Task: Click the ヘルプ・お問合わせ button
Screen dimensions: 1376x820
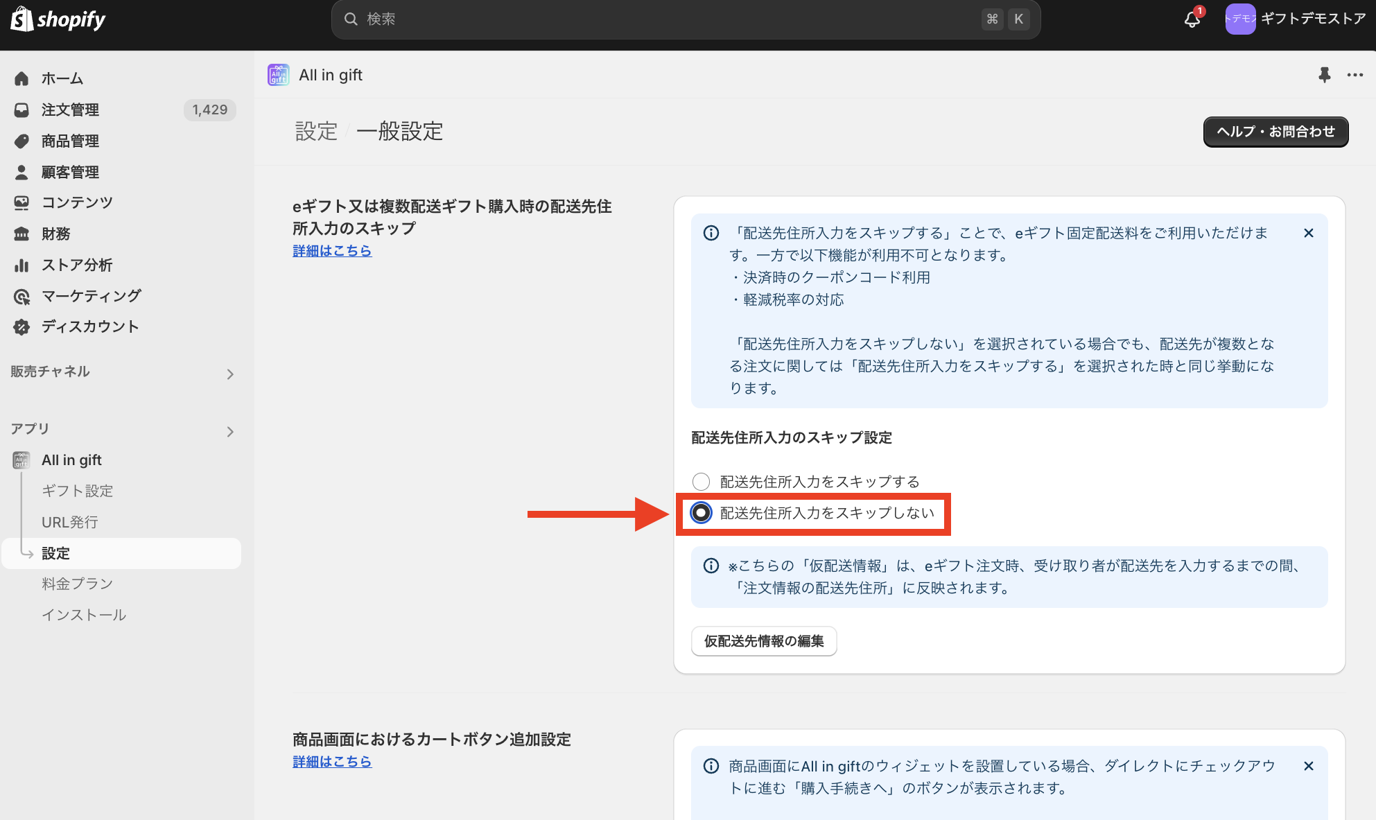Action: (x=1275, y=132)
